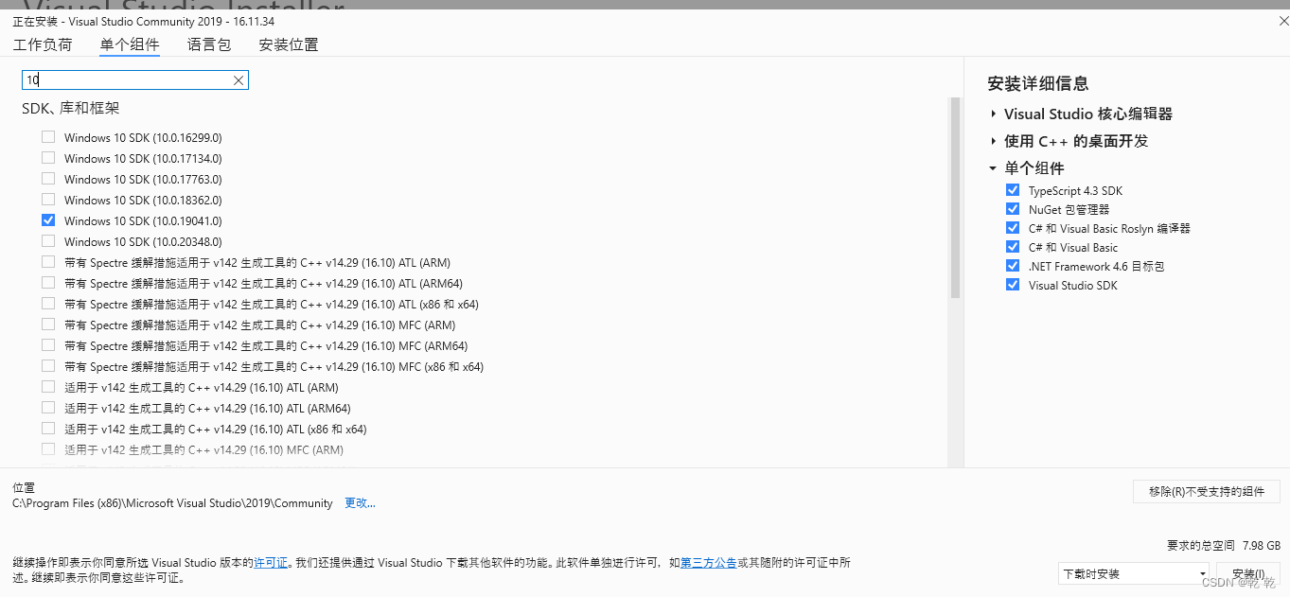Viewport: 1290px width, 597px height.
Task: Select the SDK、库和框架 category heading
Action: [x=71, y=109]
